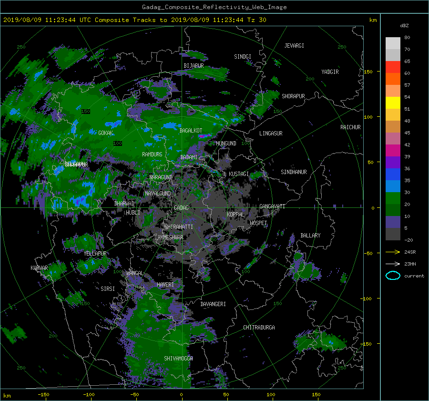
Task: Click the CHITRADURGA city label
Action: pos(259,328)
